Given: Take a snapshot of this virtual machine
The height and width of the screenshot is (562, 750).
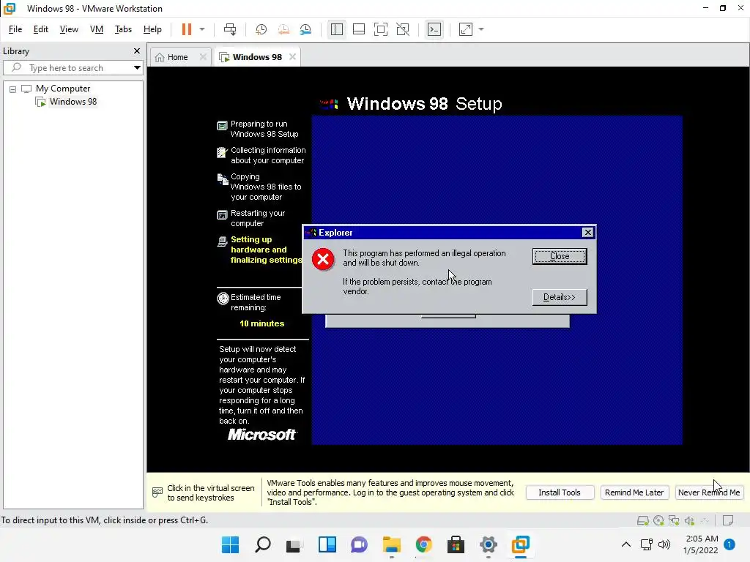Looking at the screenshot, I should [x=261, y=29].
